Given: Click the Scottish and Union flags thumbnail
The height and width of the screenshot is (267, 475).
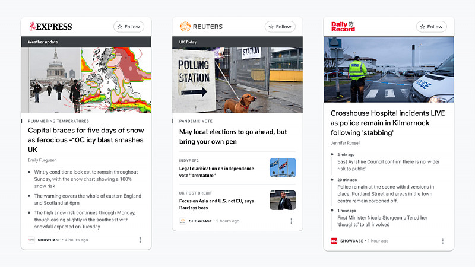Looking at the screenshot, I should (283, 167).
